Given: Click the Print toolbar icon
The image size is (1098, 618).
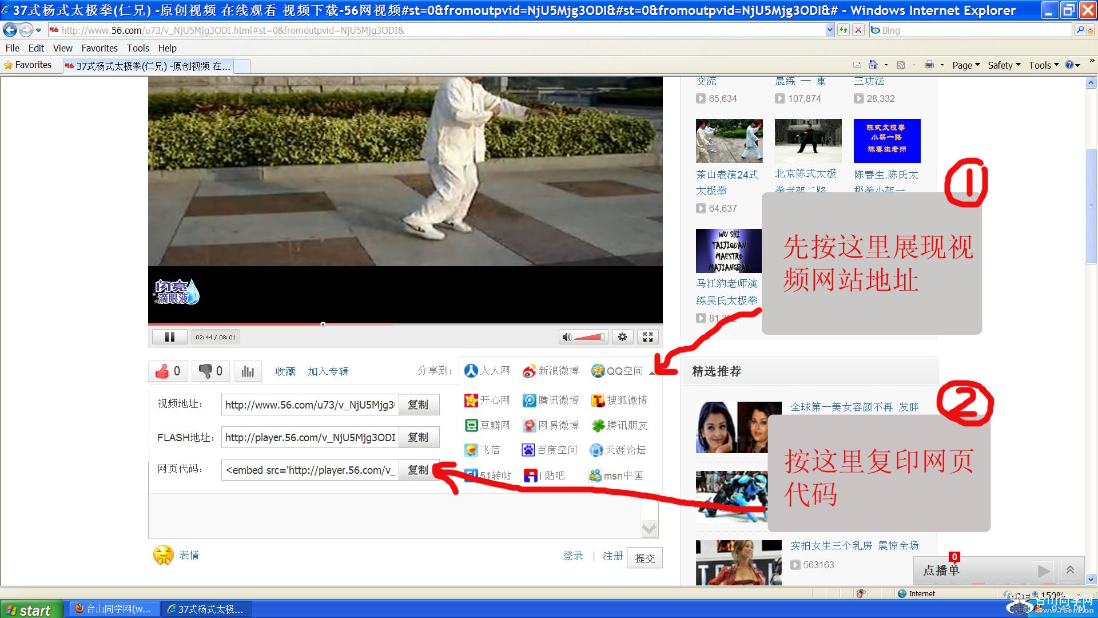Looking at the screenshot, I should 929,65.
